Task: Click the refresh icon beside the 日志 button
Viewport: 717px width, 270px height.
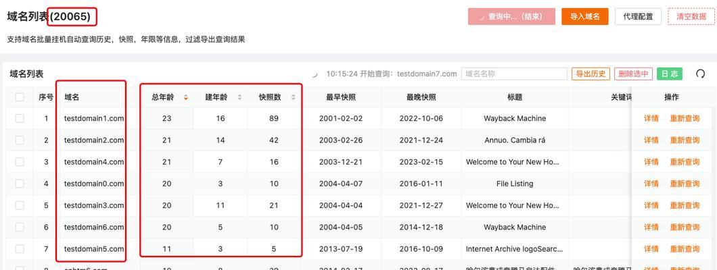Action: (x=700, y=74)
